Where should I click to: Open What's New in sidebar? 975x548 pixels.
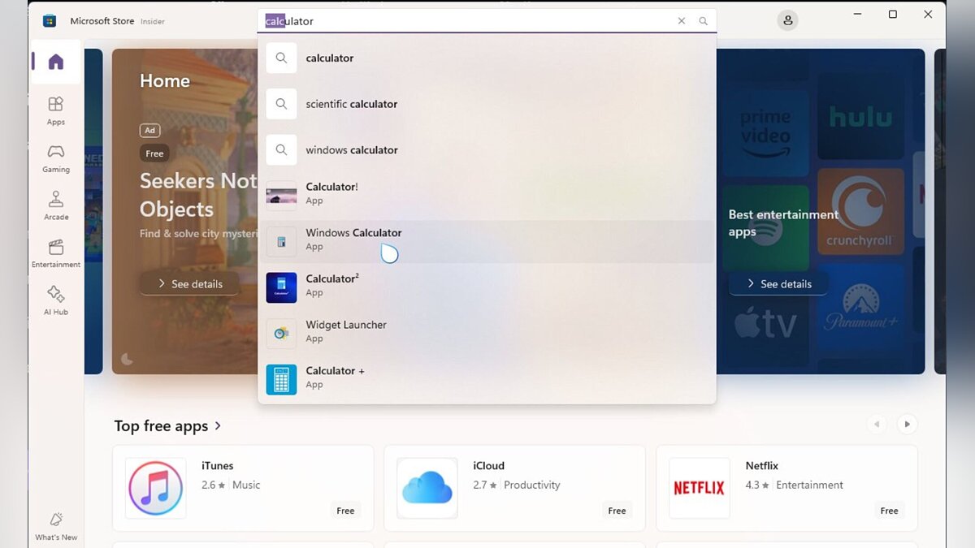pyautogui.click(x=56, y=525)
